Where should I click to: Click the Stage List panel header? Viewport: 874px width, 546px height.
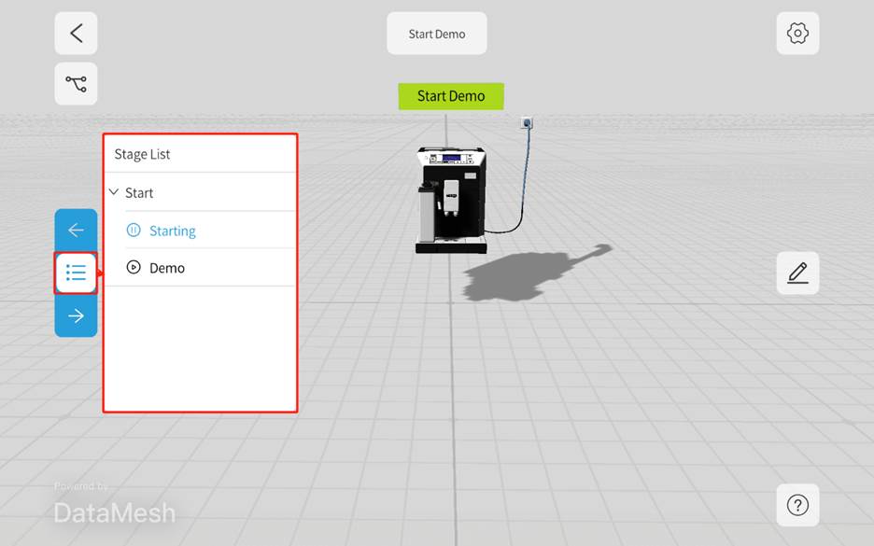143,154
